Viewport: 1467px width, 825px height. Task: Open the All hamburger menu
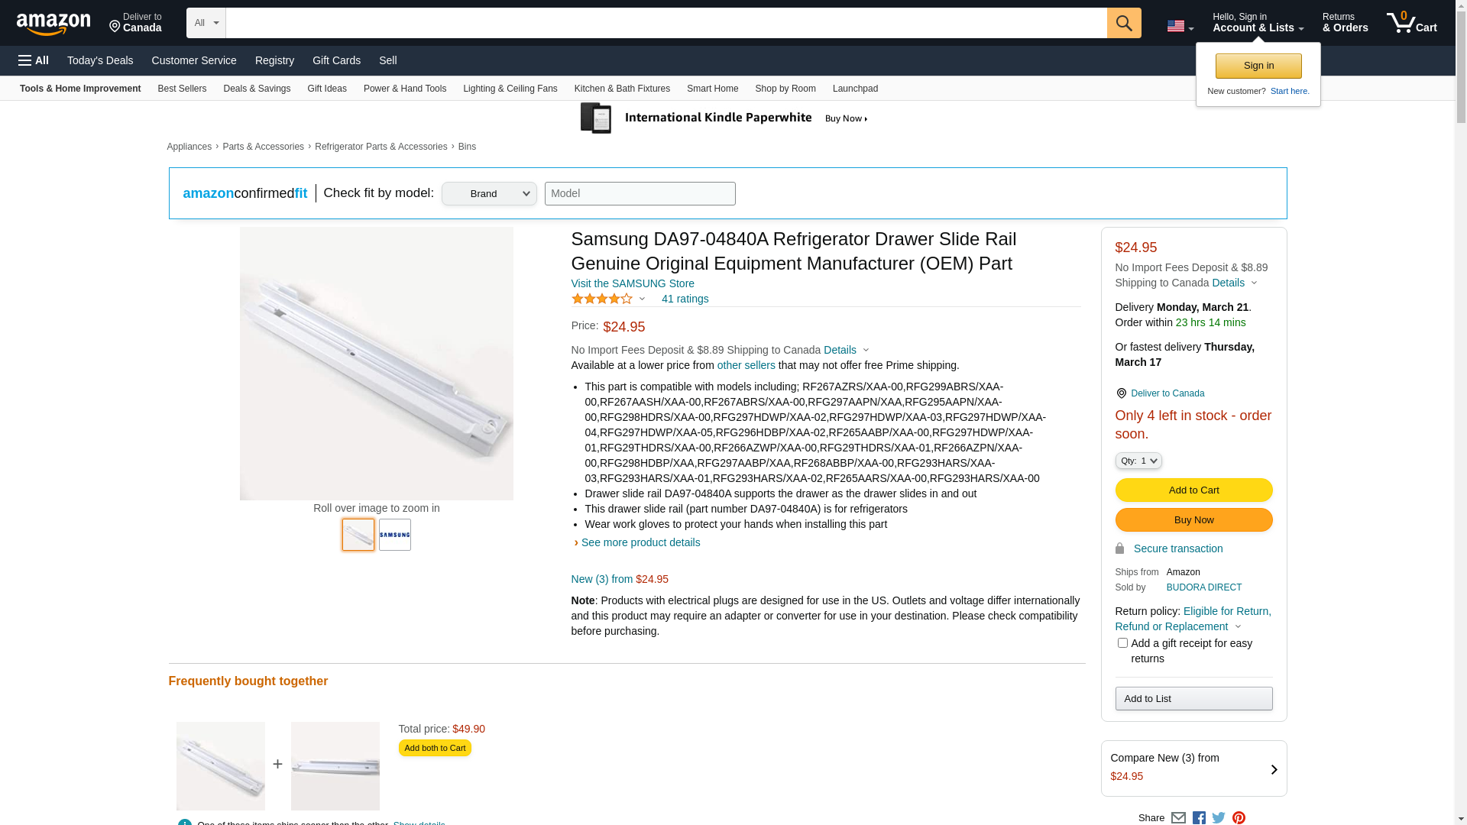click(x=34, y=60)
